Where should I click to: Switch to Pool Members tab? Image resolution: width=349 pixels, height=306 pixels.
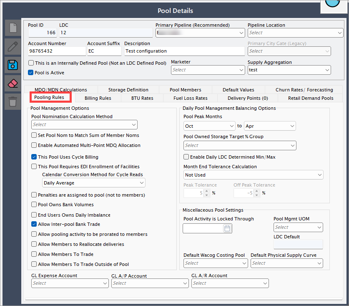pos(186,90)
